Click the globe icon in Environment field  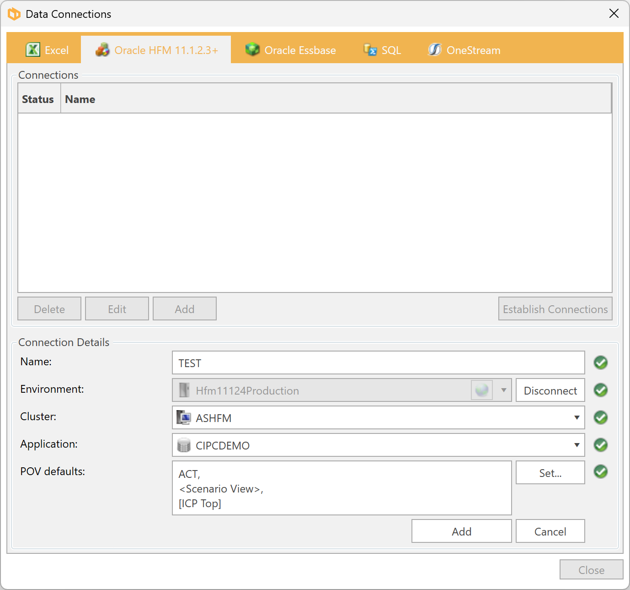pyautogui.click(x=482, y=390)
